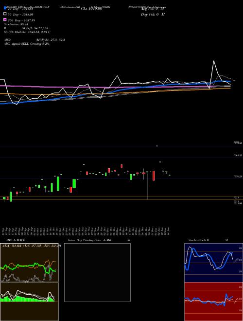
Task: Select the '50 Day = 1038.03' legend text
Action: tap(20, 15)
